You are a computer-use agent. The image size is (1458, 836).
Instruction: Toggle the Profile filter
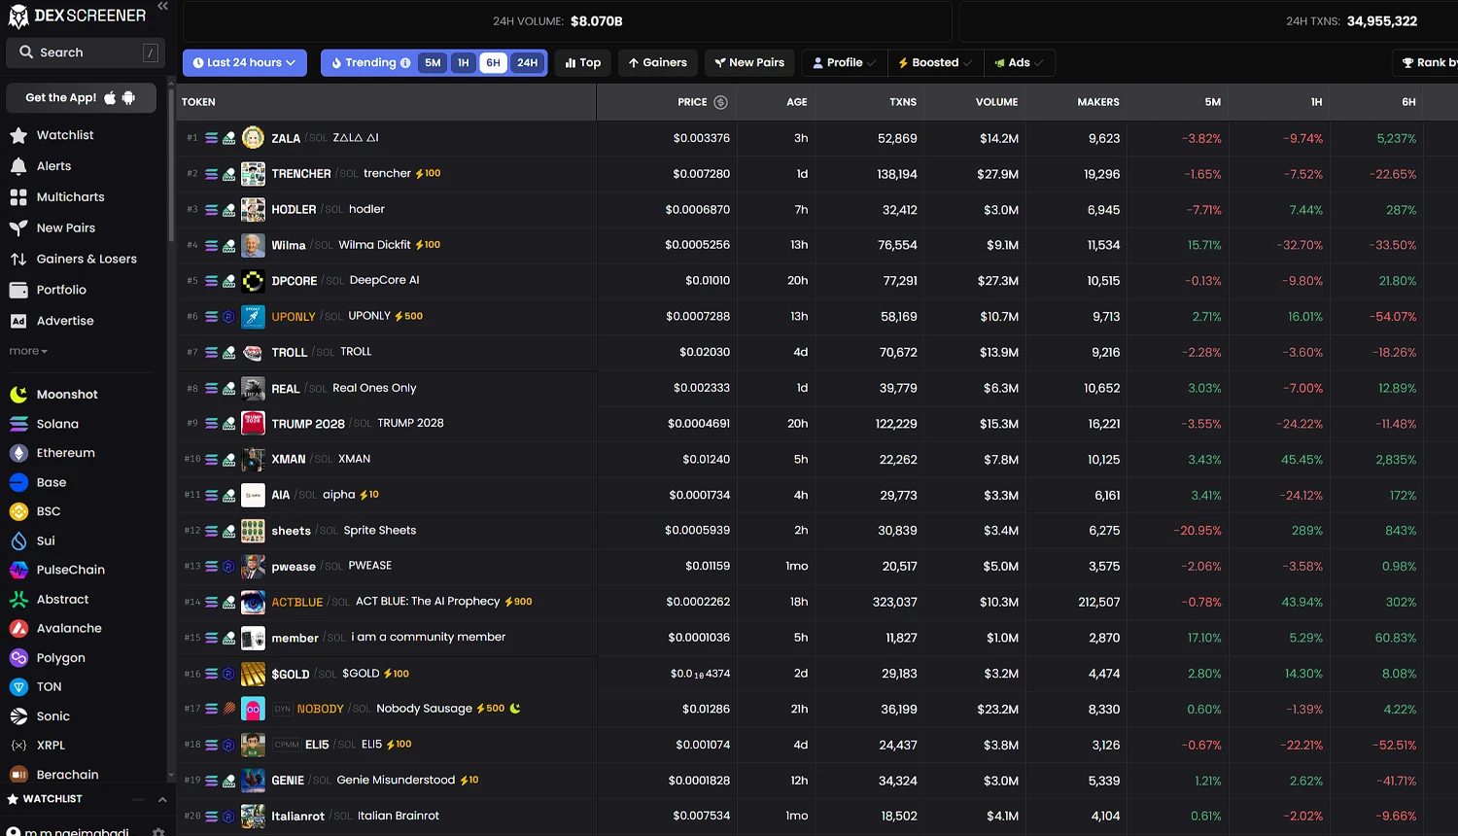click(845, 63)
